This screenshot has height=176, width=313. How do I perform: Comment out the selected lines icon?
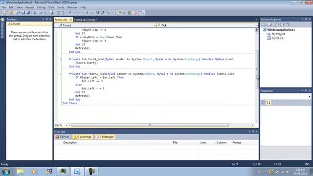coord(58,13)
